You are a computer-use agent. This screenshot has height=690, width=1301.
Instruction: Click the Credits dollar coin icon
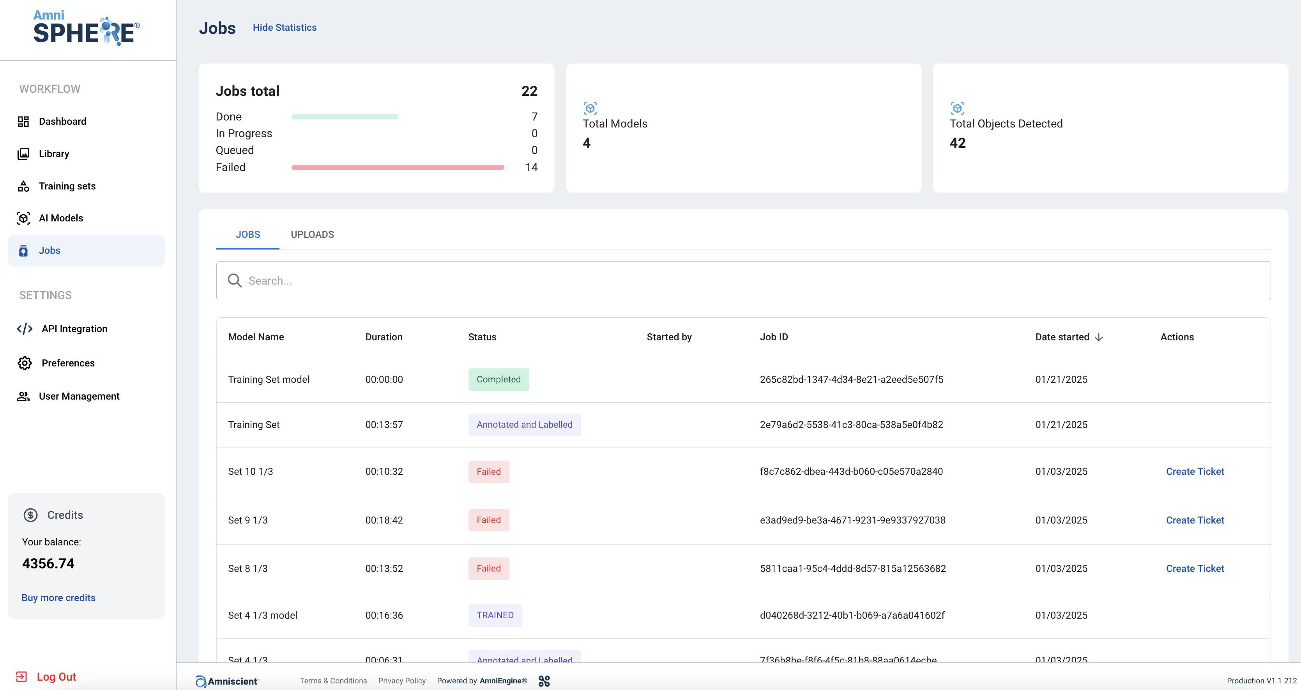[x=31, y=515]
